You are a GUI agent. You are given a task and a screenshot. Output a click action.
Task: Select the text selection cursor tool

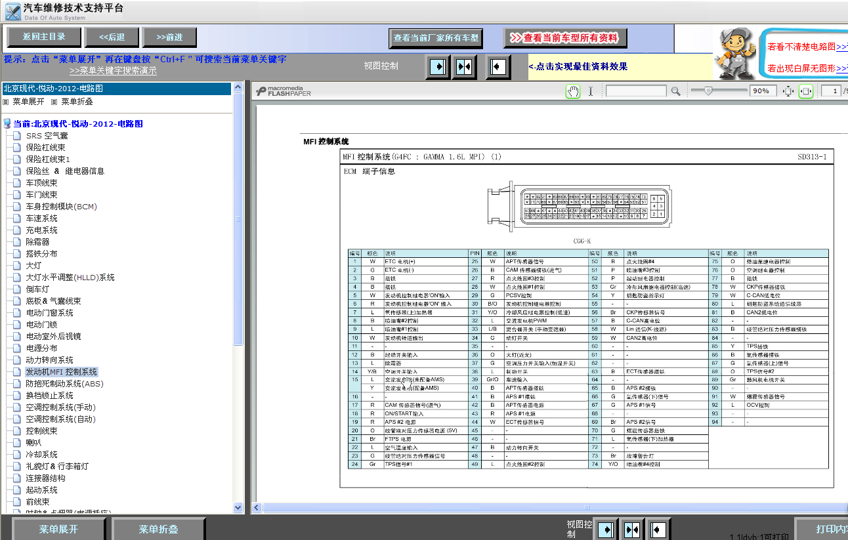coord(590,91)
